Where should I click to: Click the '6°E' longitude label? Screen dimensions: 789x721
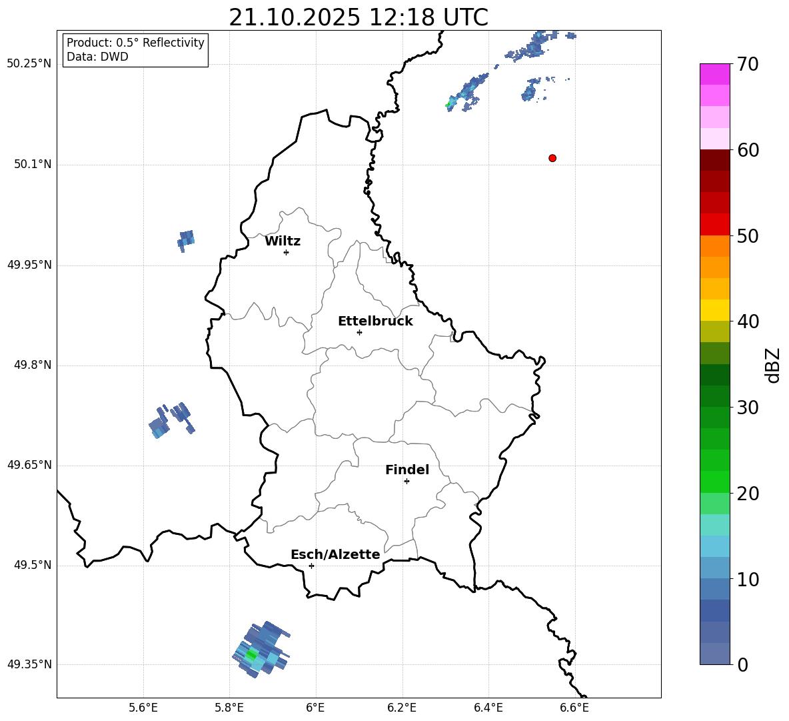click(316, 708)
